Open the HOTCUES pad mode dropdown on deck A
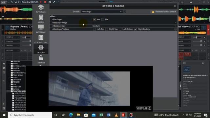Viewport: 210px width, 118px height. [x=12, y=50]
